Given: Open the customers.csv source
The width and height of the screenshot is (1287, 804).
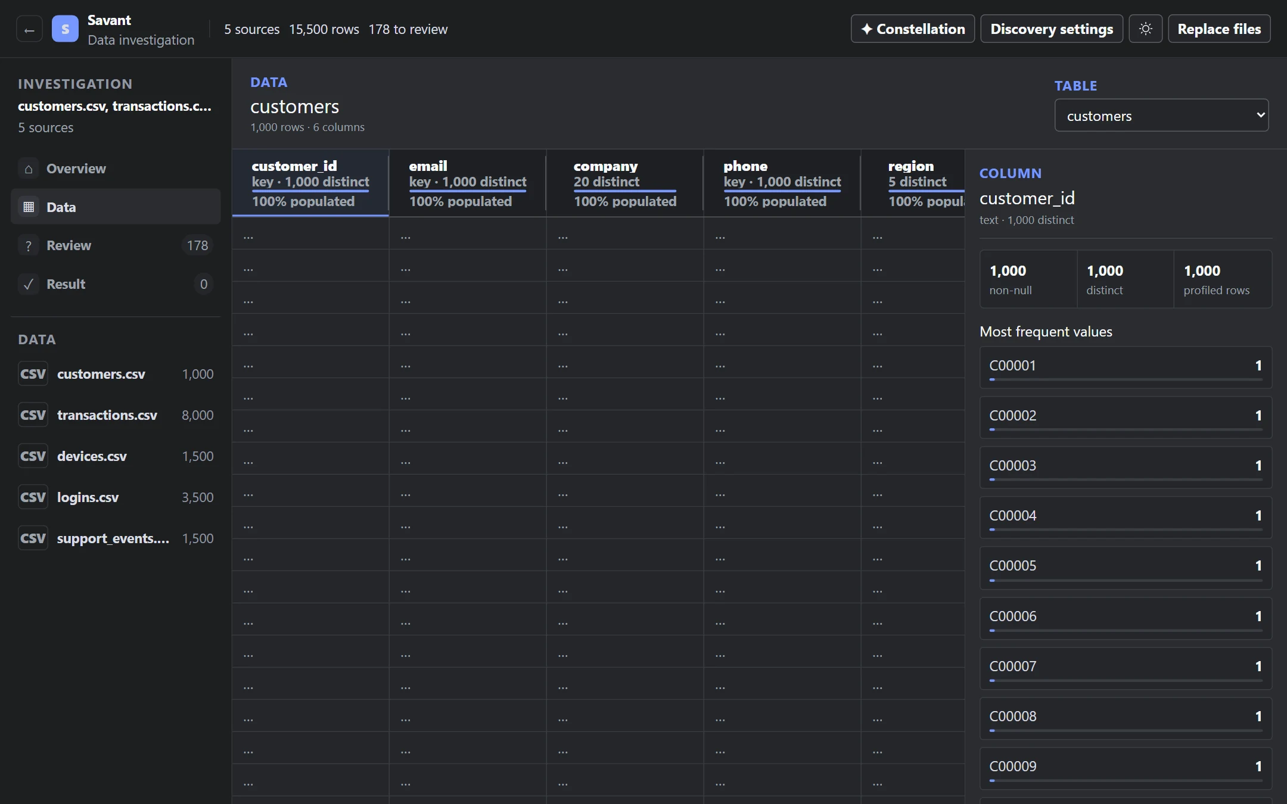Looking at the screenshot, I should point(116,374).
